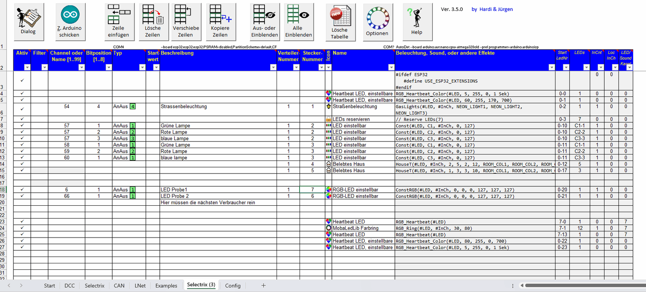This screenshot has height=292, width=646.
Task: Click Zeile einfügen icon
Action: (x=118, y=22)
